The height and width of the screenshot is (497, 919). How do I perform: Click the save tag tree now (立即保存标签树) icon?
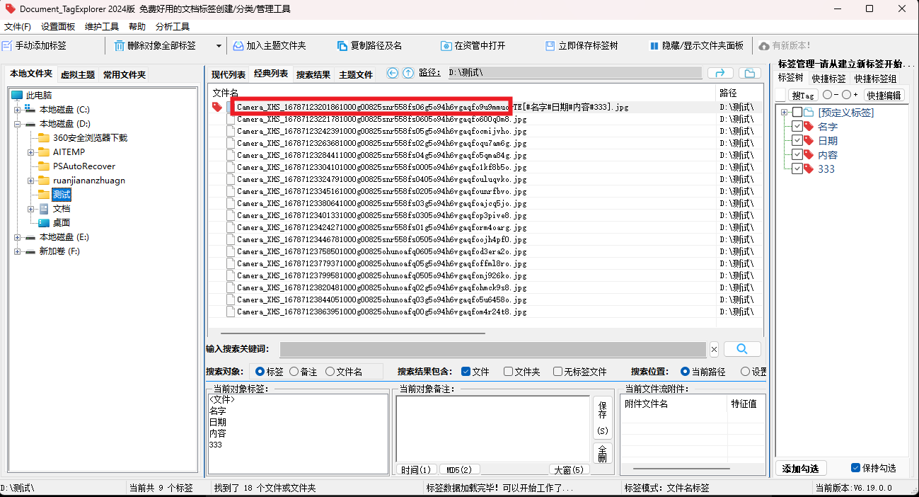coord(550,46)
